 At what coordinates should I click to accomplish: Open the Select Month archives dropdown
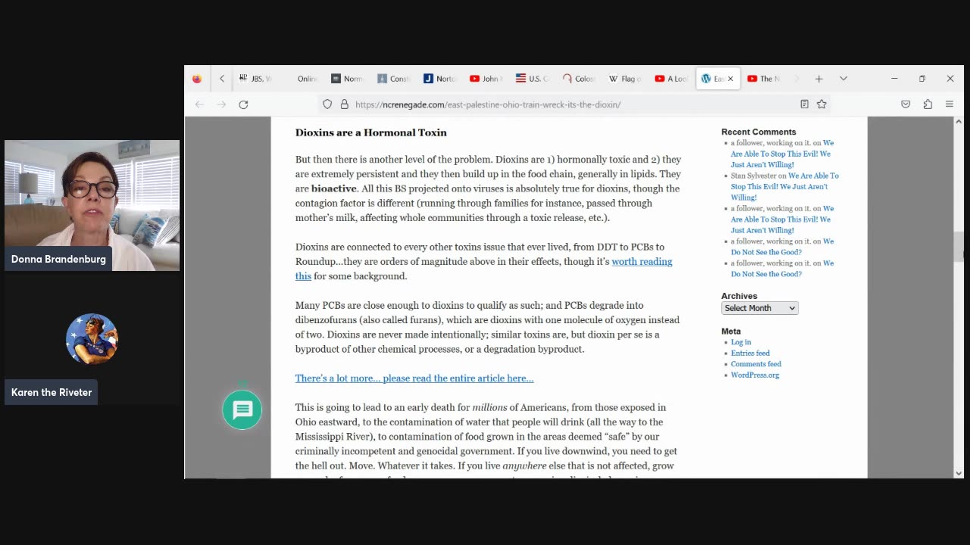pos(759,308)
